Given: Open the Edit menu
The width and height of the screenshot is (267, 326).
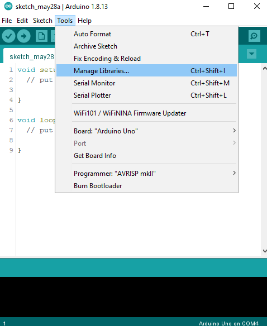Looking at the screenshot, I should (x=22, y=21).
